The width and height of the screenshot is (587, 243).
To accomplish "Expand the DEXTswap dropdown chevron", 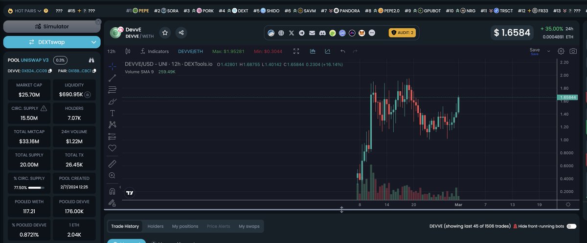I will point(93,42).
